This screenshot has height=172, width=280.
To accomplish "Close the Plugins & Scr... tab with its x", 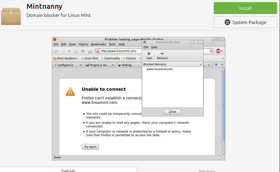I will (x=112, y=65).
